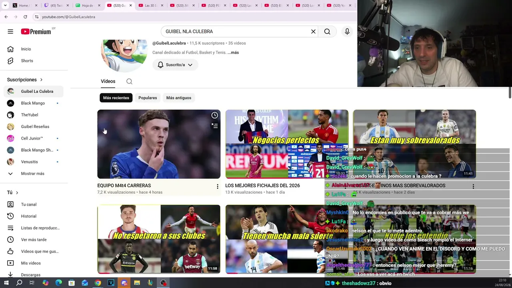
Task: Open Listas de reproducción in sidebar
Action: coord(34,228)
